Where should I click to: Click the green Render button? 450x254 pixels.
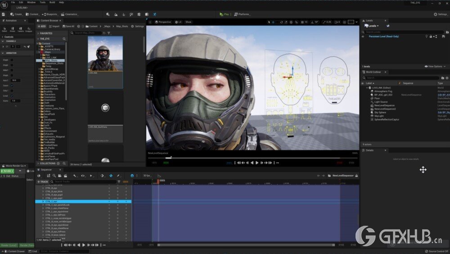[x=7, y=171]
